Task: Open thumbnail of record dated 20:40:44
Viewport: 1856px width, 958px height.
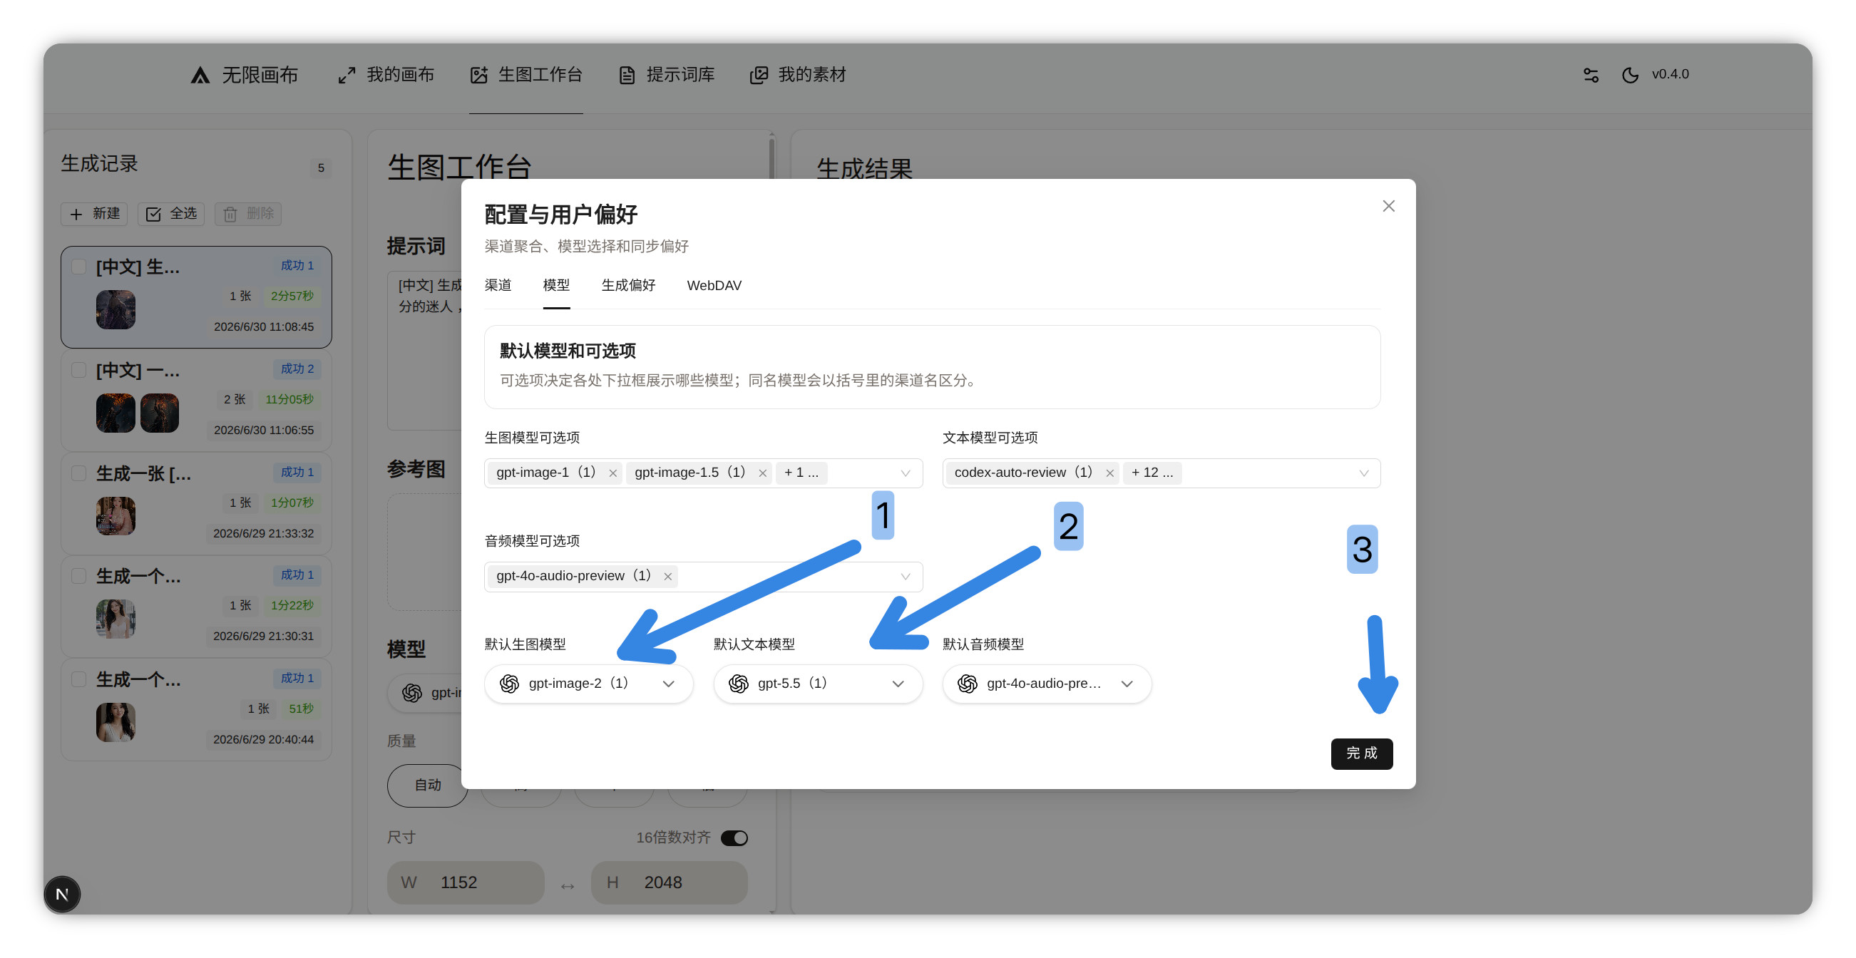Action: (116, 723)
